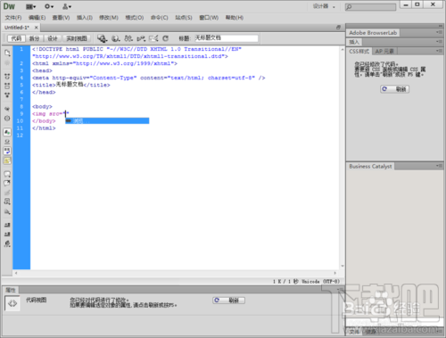Click the 属性 Properties panel tab
The width and height of the screenshot is (446, 338).
pyautogui.click(x=11, y=290)
